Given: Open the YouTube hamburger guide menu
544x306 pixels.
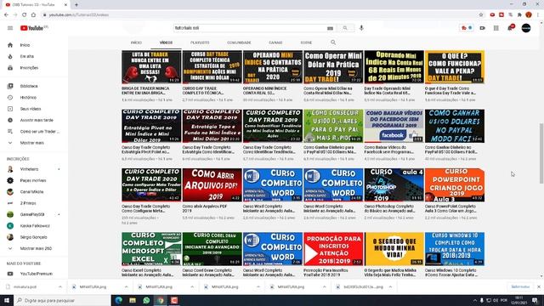Looking at the screenshot, I should pos(10,28).
